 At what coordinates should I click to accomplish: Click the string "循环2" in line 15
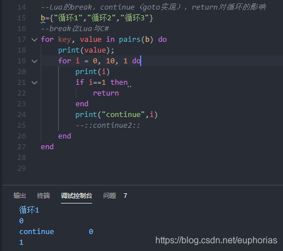pos(102,18)
